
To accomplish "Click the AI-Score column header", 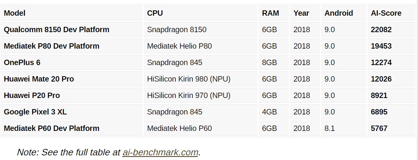I will (x=386, y=13).
